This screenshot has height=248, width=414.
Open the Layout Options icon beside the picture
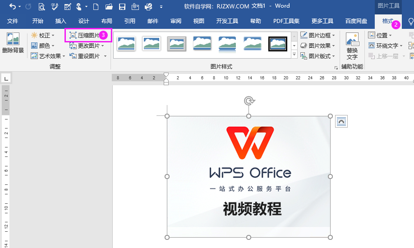[x=341, y=121]
